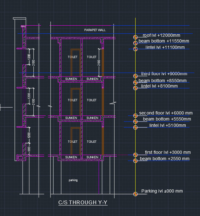Pick the 900 sill height dimension
Viewport: 200px width, 216px height.
click(x=29, y=149)
